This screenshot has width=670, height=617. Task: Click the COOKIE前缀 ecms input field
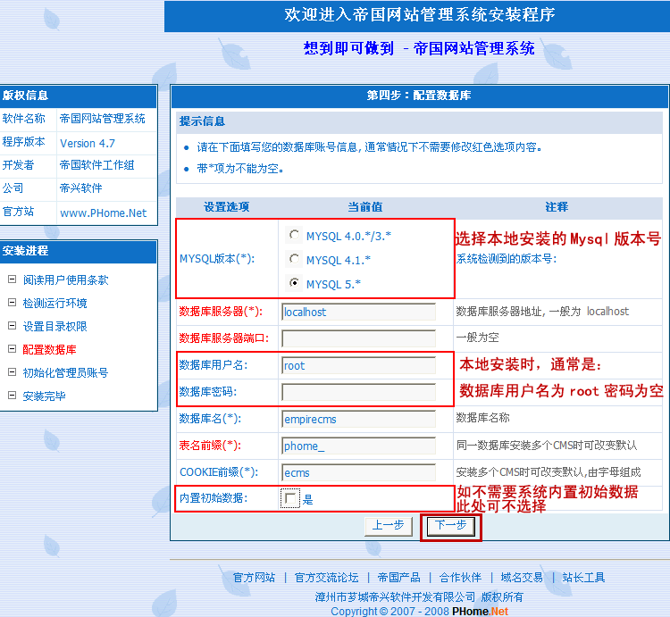358,472
